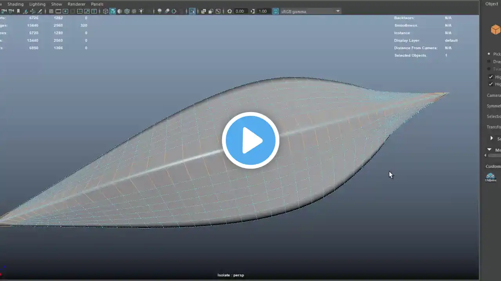Click the Isolate : persp label
The width and height of the screenshot is (501, 281).
pos(231,275)
